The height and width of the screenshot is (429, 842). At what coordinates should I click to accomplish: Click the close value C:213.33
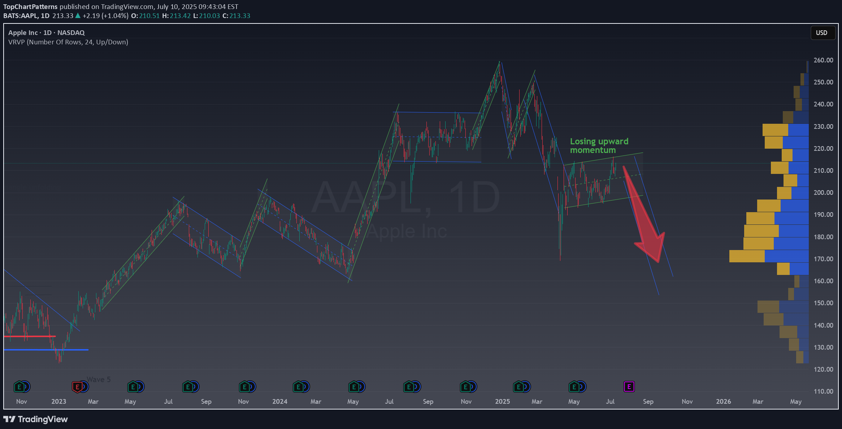pyautogui.click(x=236, y=16)
